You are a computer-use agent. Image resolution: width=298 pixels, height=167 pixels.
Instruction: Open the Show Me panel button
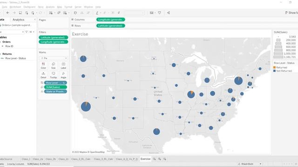(x=291, y=13)
